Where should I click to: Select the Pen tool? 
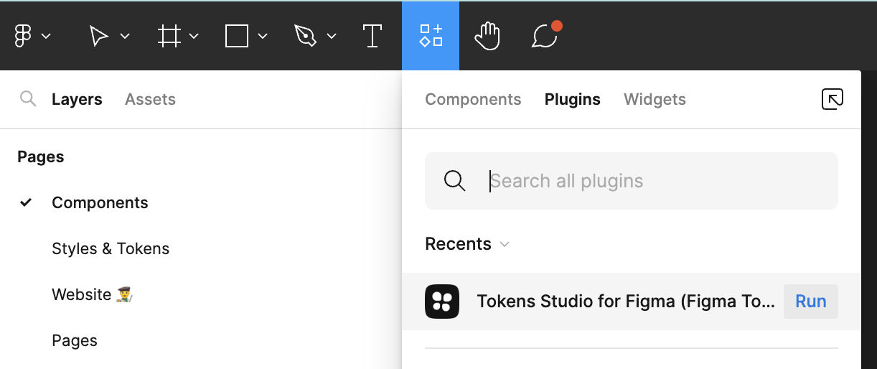[x=305, y=36]
